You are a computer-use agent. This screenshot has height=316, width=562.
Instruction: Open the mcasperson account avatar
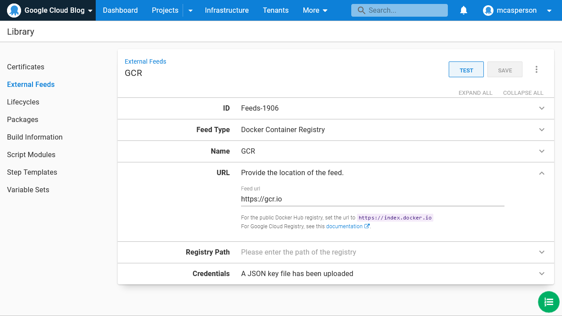pyautogui.click(x=488, y=10)
